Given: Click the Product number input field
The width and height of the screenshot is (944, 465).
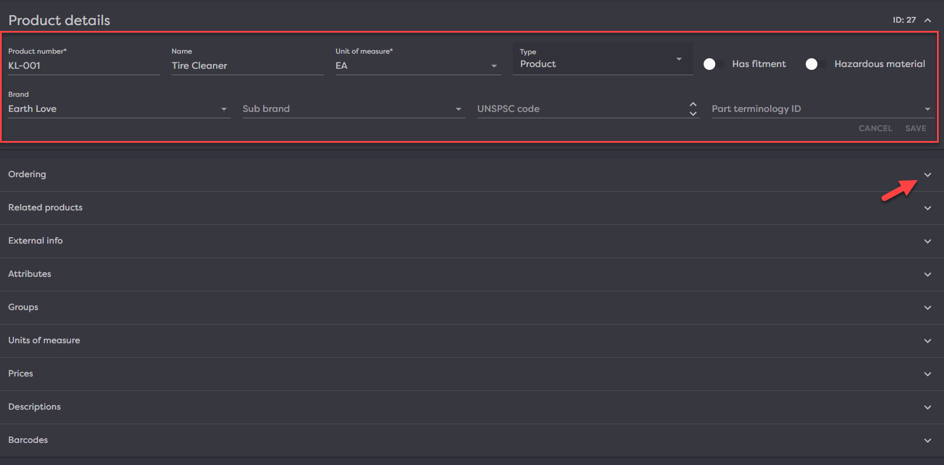Looking at the screenshot, I should coord(83,66).
